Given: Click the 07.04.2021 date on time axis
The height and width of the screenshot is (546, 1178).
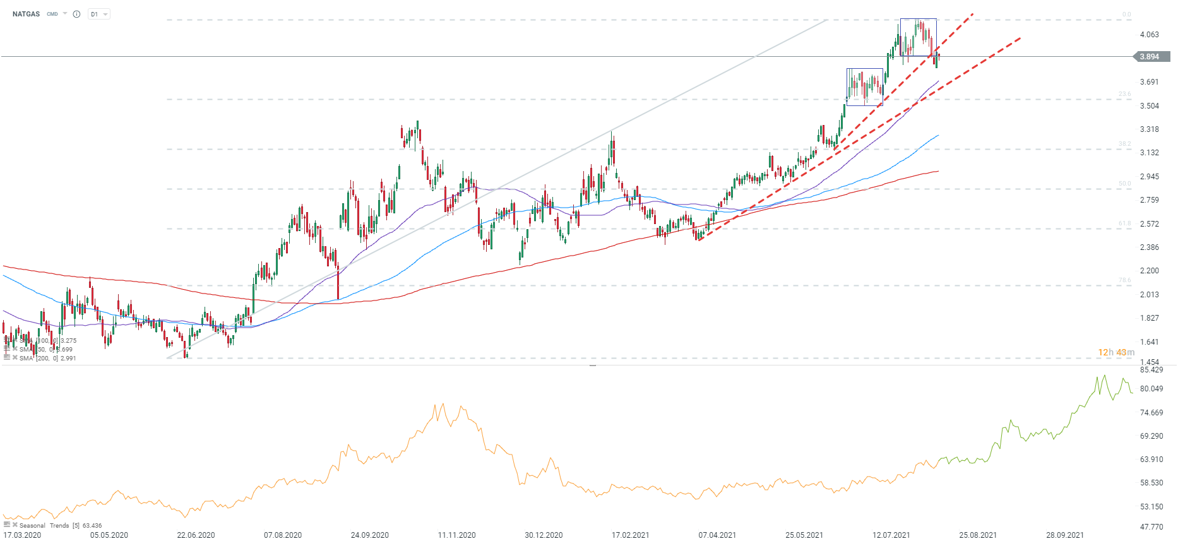Looking at the screenshot, I should click(x=717, y=535).
